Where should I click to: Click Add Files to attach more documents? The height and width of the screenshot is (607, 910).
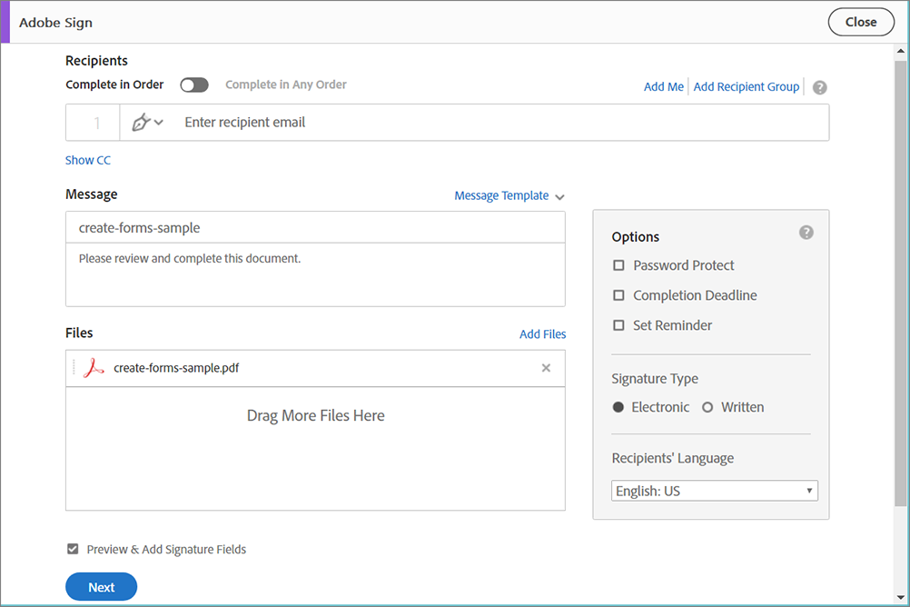click(x=542, y=333)
